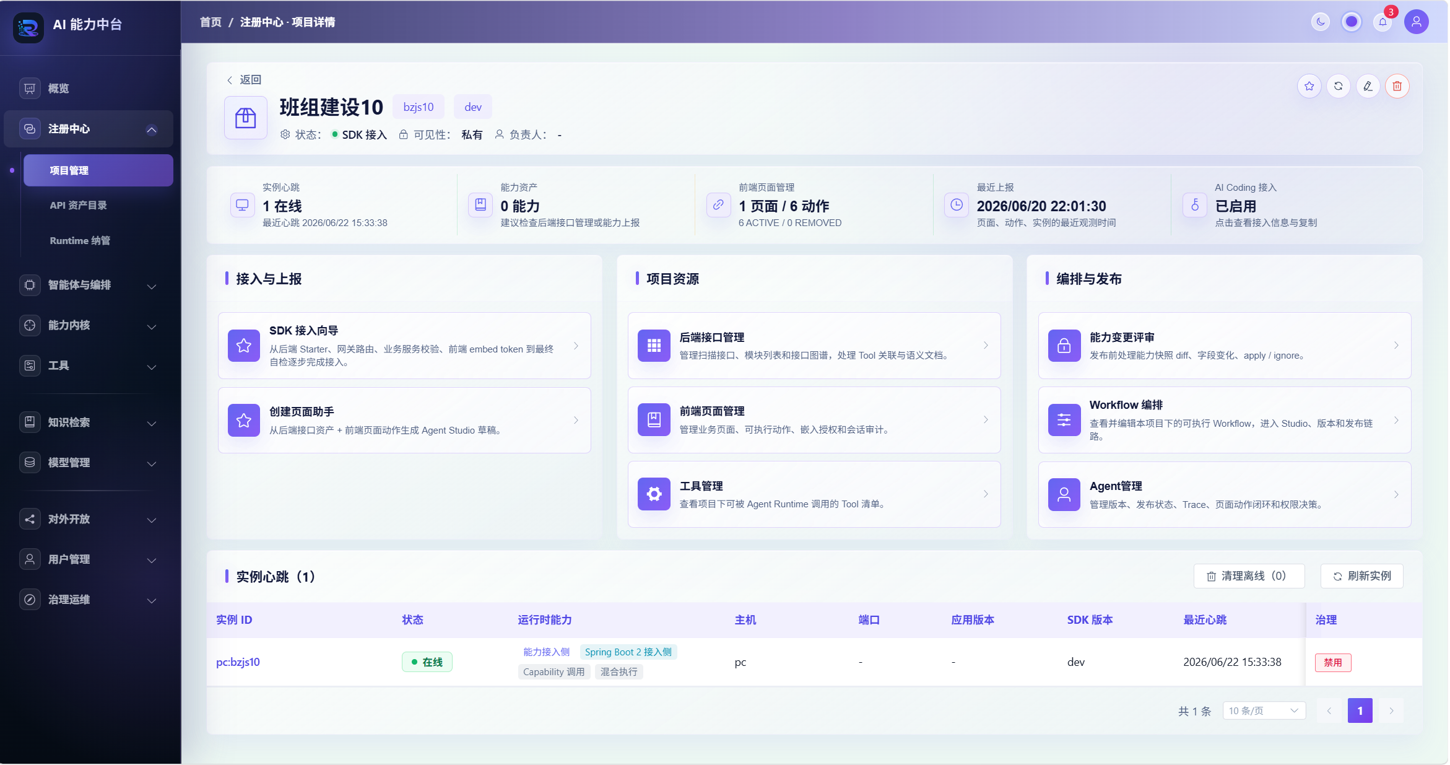Expand 对外开放 sidebar group

coord(88,519)
